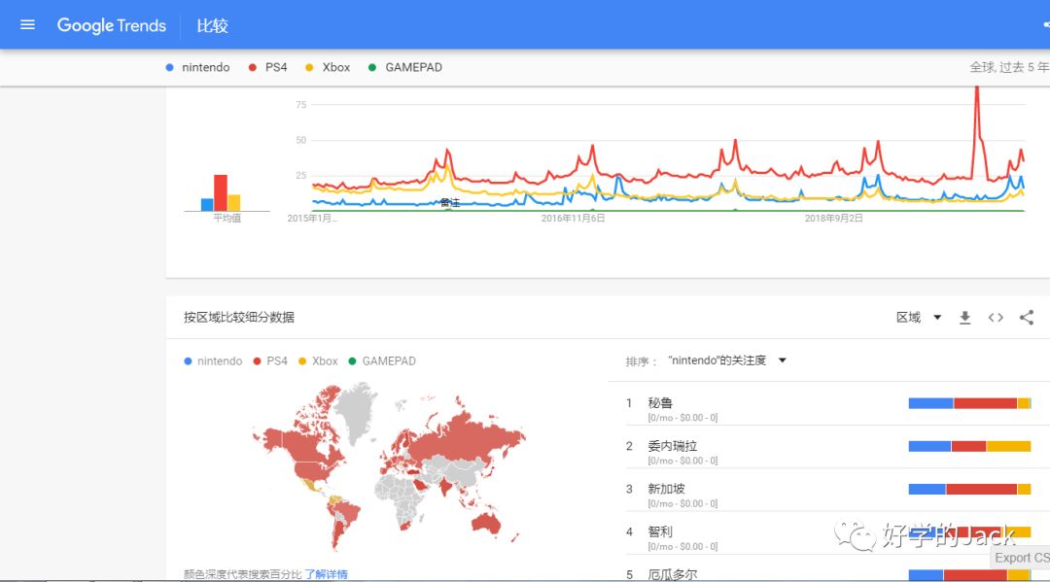Click the 委内瑞拉 comparison color bar

click(969, 446)
